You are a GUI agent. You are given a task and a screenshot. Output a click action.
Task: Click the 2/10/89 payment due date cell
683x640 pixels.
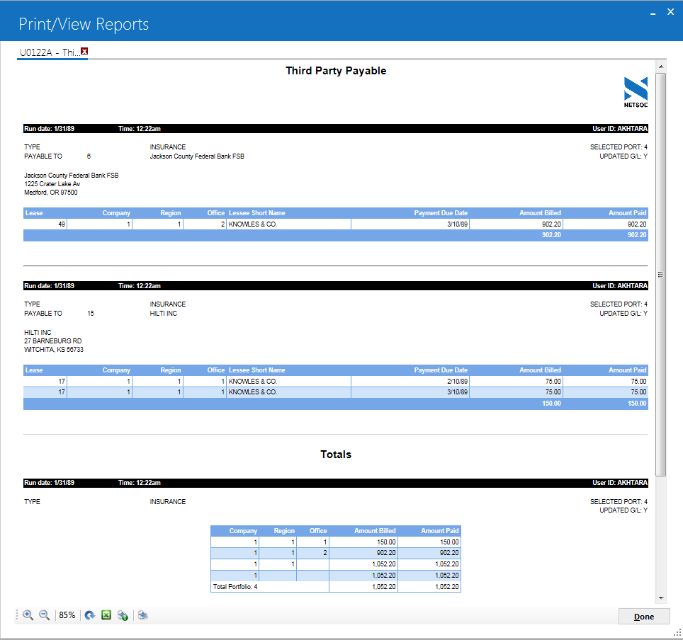pos(410,382)
